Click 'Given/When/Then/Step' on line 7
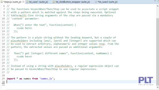159x90 pixels. (x=45, y=9)
